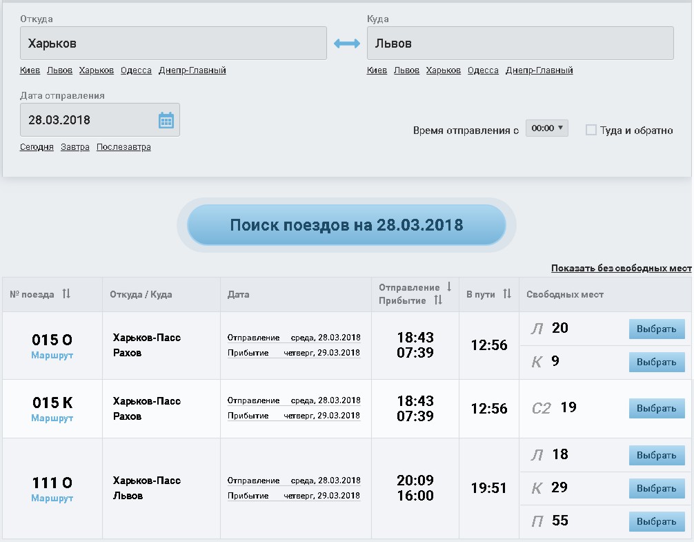Sort by travel duration arrows icon
The height and width of the screenshot is (542, 694).
click(x=507, y=294)
